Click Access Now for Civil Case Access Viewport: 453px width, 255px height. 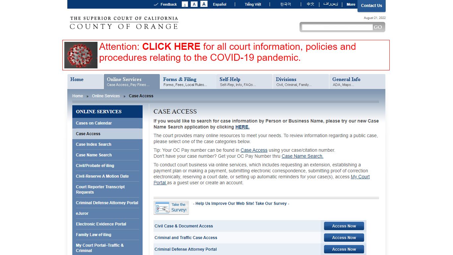click(344, 226)
